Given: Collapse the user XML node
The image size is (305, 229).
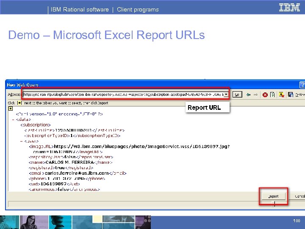Looking at the screenshot, I should [22, 141].
